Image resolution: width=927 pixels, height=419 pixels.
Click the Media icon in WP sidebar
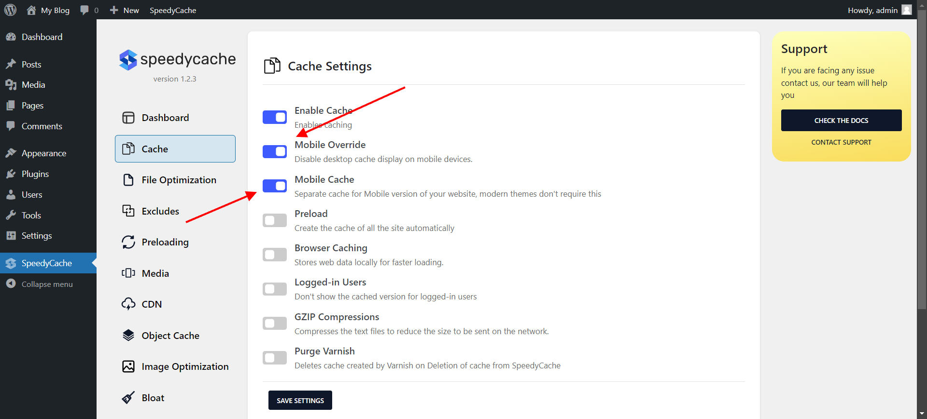click(x=11, y=85)
